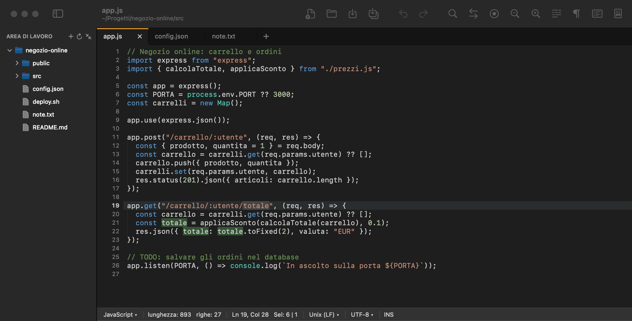Viewport: 632px width, 321px height.
Task: Click line number 19 in gutter
Action: pos(115,205)
